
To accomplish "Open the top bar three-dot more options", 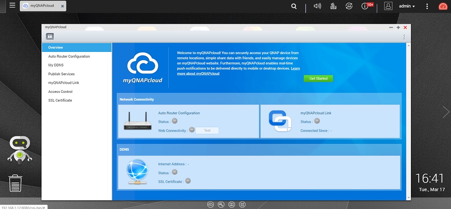I will pyautogui.click(x=427, y=6).
